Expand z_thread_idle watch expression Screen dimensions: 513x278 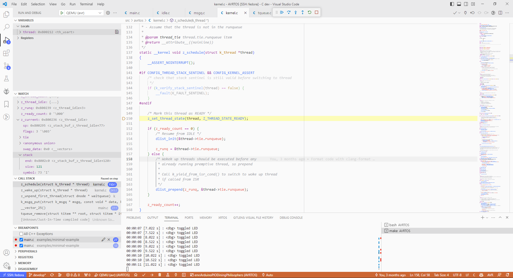click(18, 102)
